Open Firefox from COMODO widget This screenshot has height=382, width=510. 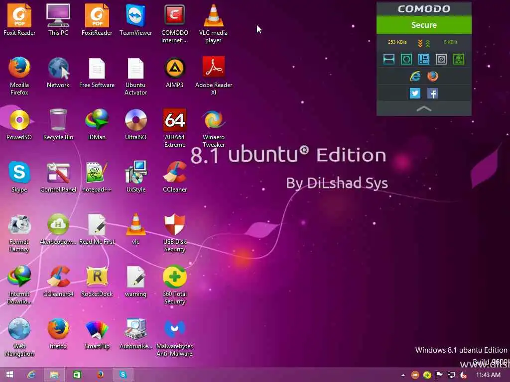pyautogui.click(x=433, y=76)
